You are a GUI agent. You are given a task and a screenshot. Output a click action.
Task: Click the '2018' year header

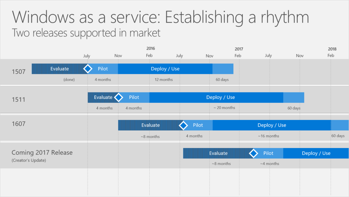(332, 49)
